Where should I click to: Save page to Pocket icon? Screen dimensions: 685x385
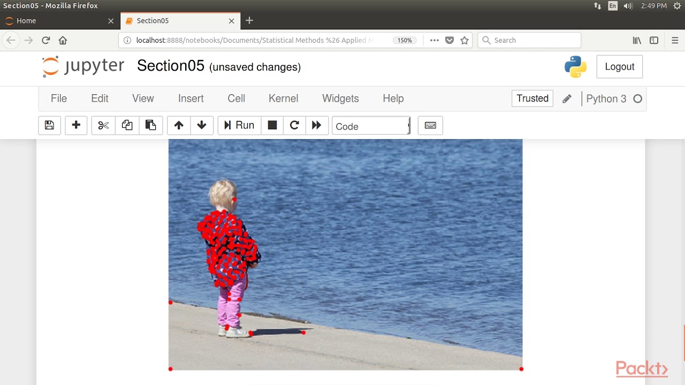point(450,40)
